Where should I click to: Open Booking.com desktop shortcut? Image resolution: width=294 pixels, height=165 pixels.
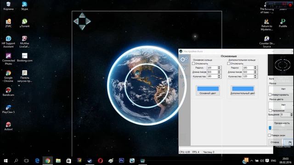24,57
